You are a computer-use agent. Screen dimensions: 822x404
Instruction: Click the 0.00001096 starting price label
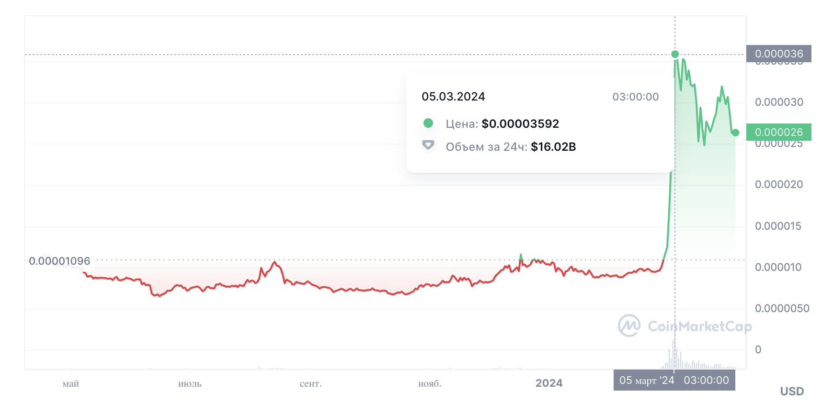(x=59, y=261)
